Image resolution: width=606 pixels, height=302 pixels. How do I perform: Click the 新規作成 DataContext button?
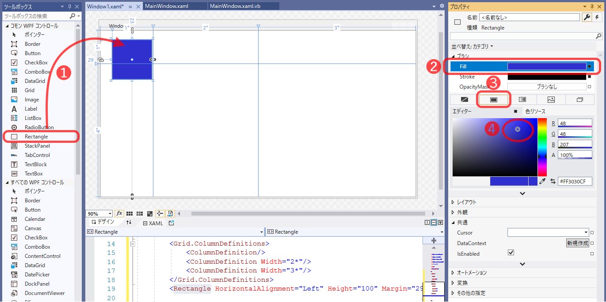click(x=578, y=243)
